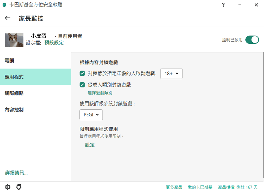The height and width of the screenshot is (192, 264).
Task: Click the 詳細資訊... link
Action: 16,173
